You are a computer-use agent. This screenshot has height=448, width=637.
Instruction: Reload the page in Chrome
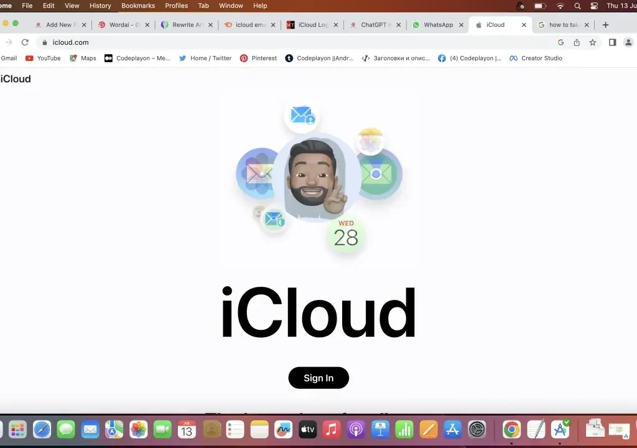pyautogui.click(x=25, y=42)
